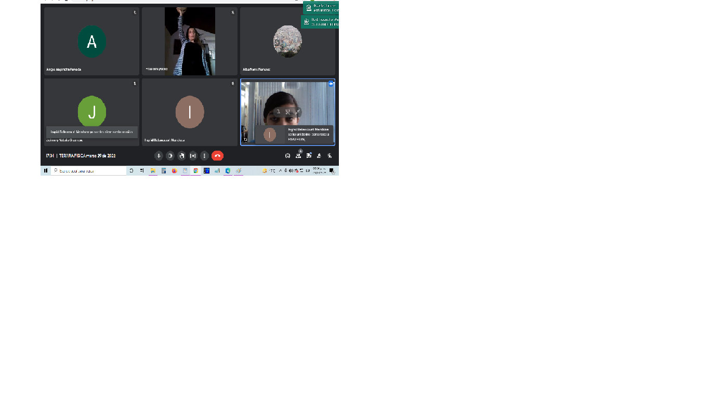Image resolution: width=710 pixels, height=399 pixels.
Task: Click the present screen button
Action: click(x=193, y=156)
